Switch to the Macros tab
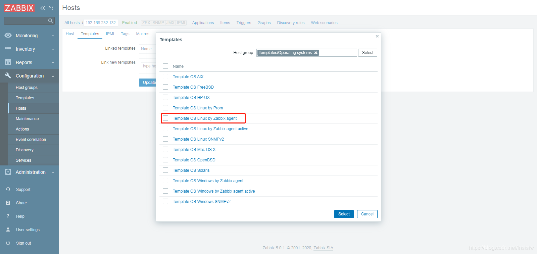Viewport: 537px width, 254px height. coord(143,34)
